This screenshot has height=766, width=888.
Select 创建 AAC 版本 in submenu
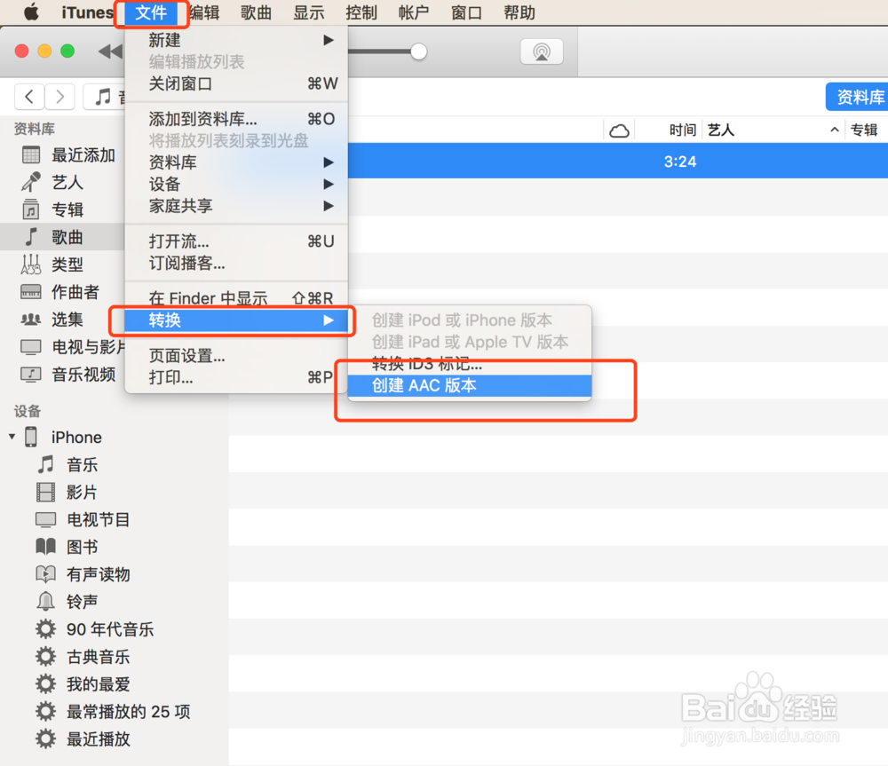click(470, 385)
